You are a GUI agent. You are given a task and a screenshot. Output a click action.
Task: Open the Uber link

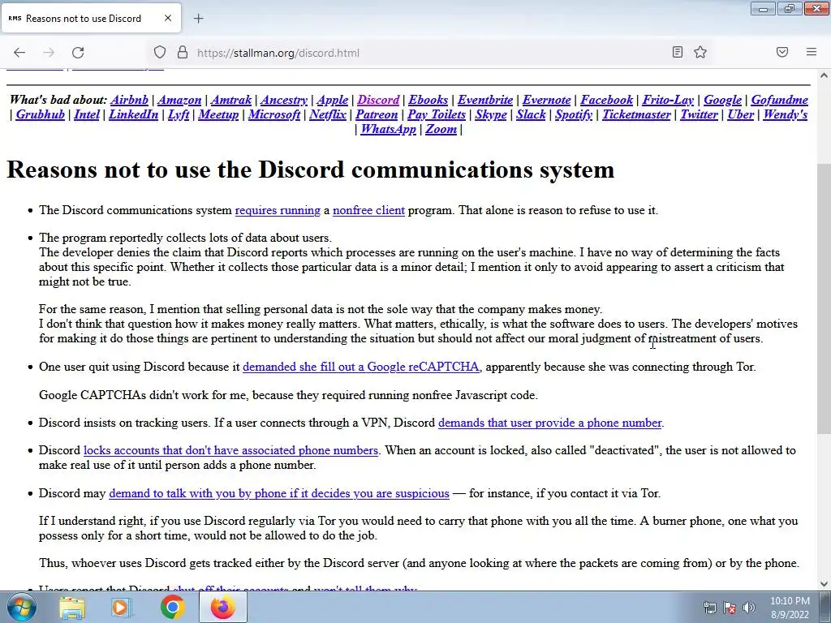740,114
